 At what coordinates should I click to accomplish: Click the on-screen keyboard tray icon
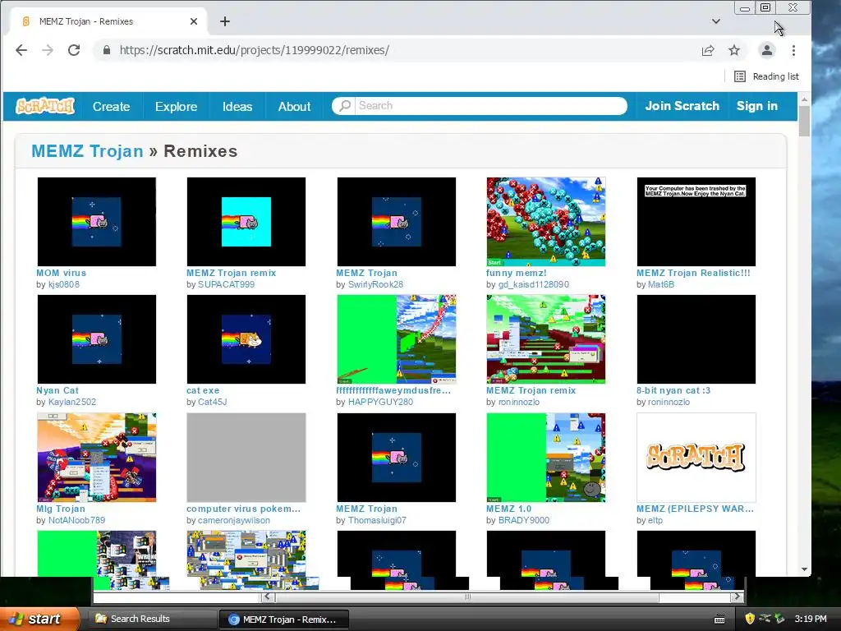point(719,619)
